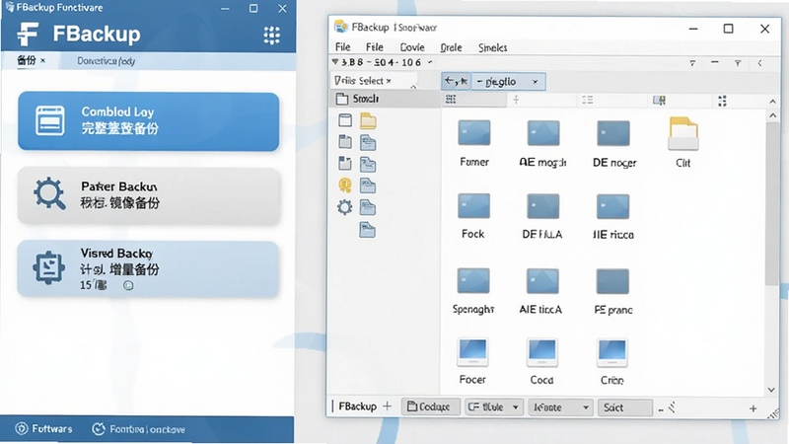Open the Fock folder
The image size is (789, 444).
coord(473,216)
